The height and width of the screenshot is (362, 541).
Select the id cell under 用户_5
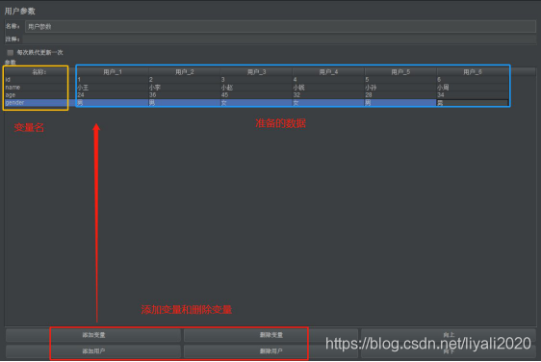[400, 80]
